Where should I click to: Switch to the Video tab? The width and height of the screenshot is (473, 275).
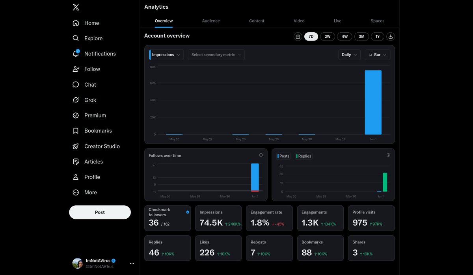click(x=299, y=21)
